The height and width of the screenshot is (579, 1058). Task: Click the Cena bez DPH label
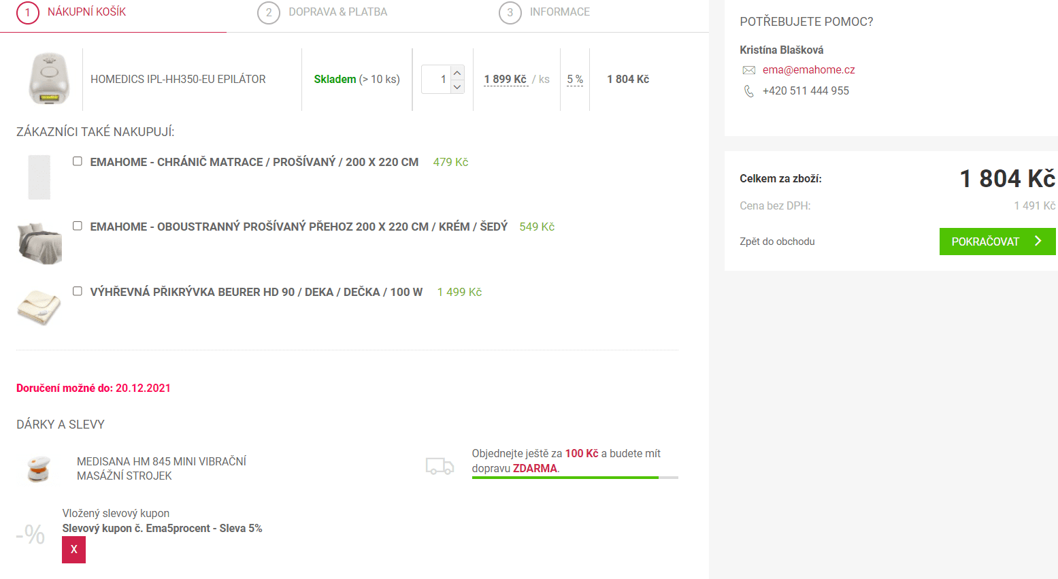click(x=775, y=205)
